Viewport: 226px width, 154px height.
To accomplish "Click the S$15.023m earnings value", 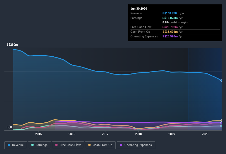I will click(170, 18).
